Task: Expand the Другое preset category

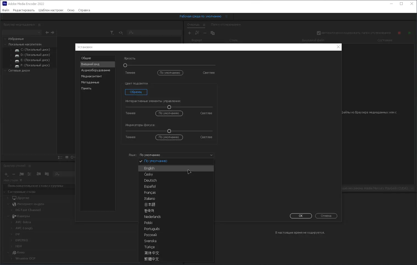Action: (x=8, y=198)
